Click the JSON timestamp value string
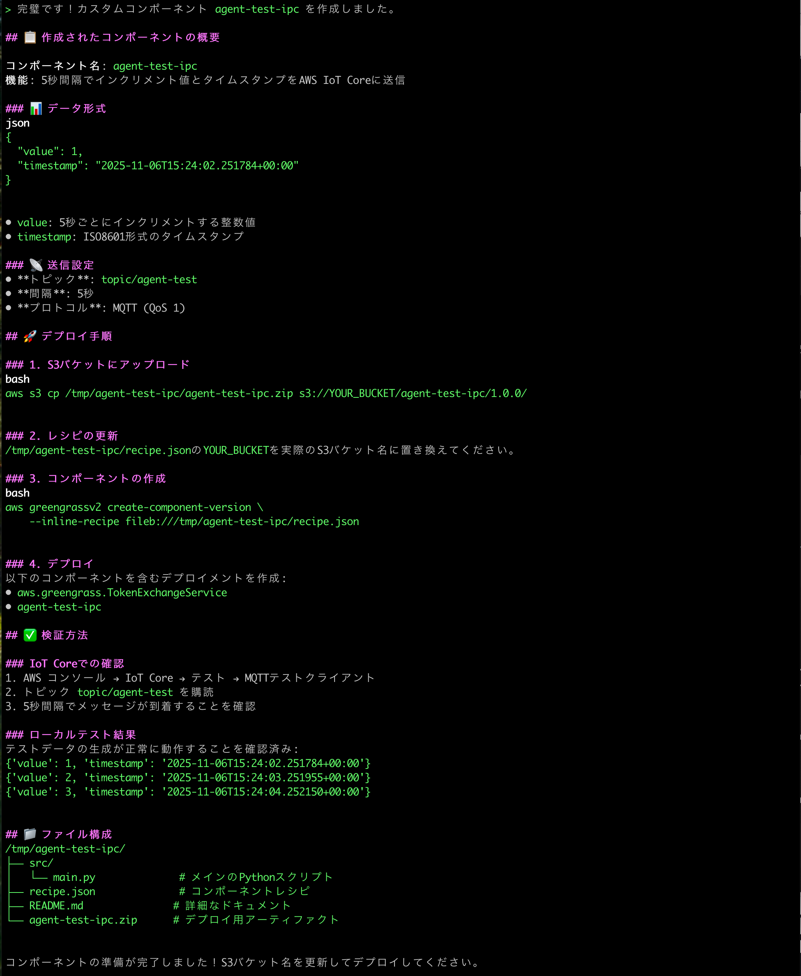 tap(197, 166)
